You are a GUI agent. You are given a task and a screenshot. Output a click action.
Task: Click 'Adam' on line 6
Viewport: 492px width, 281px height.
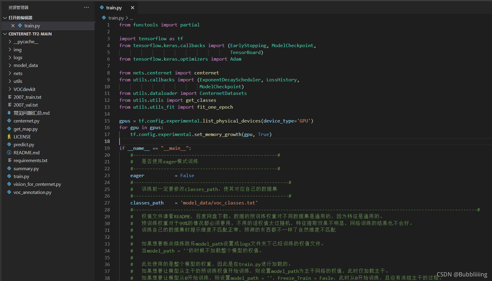236,59
